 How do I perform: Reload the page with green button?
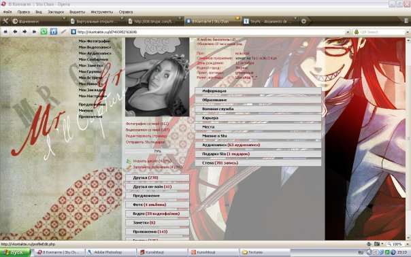[44, 32]
